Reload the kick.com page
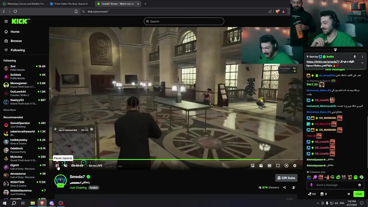This screenshot has width=368, height=207. [15, 11]
